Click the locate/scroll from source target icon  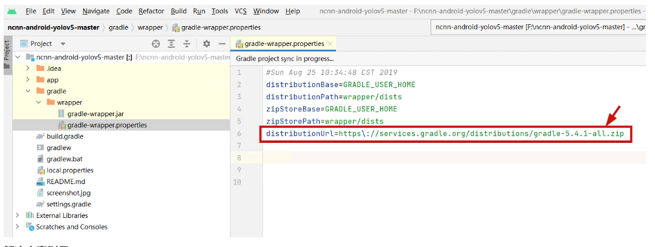pos(156,44)
